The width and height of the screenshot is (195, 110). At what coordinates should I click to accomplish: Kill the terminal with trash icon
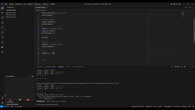click(185, 67)
